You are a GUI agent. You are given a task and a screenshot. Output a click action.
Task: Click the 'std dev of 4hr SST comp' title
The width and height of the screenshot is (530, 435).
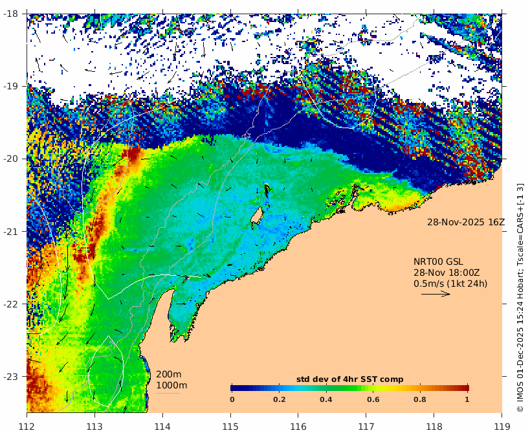[350, 379]
